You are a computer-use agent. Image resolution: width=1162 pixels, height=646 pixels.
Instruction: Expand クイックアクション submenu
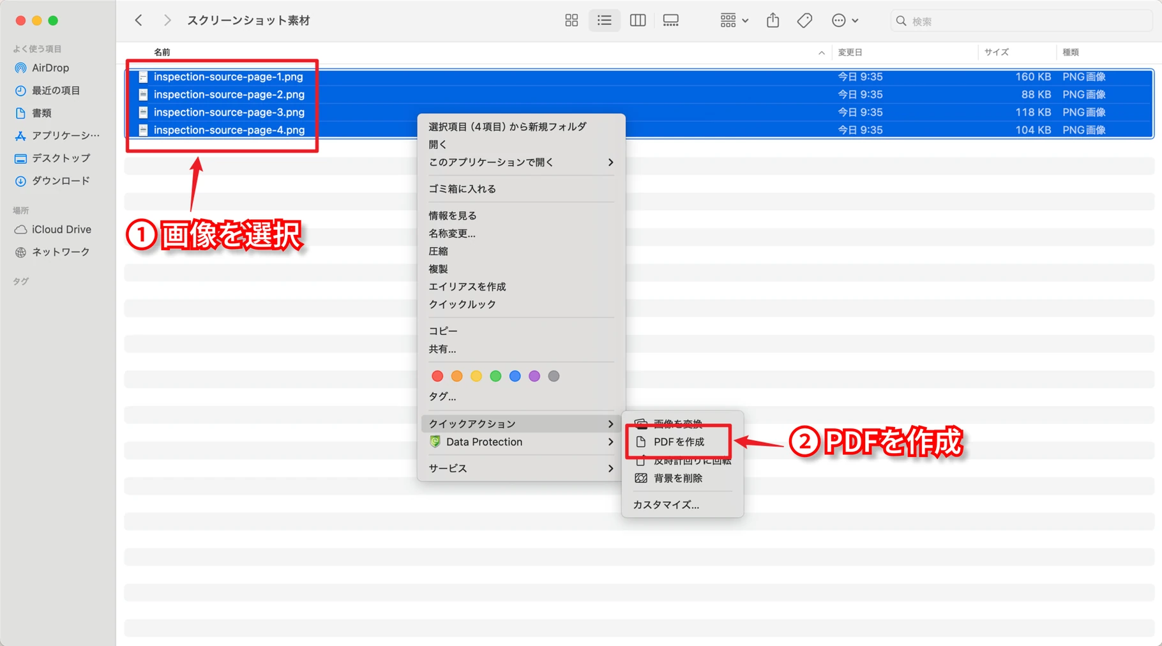click(521, 424)
